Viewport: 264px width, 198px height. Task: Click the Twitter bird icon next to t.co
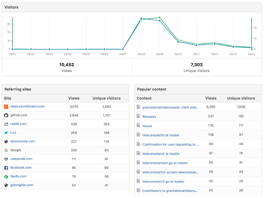(x=6, y=133)
